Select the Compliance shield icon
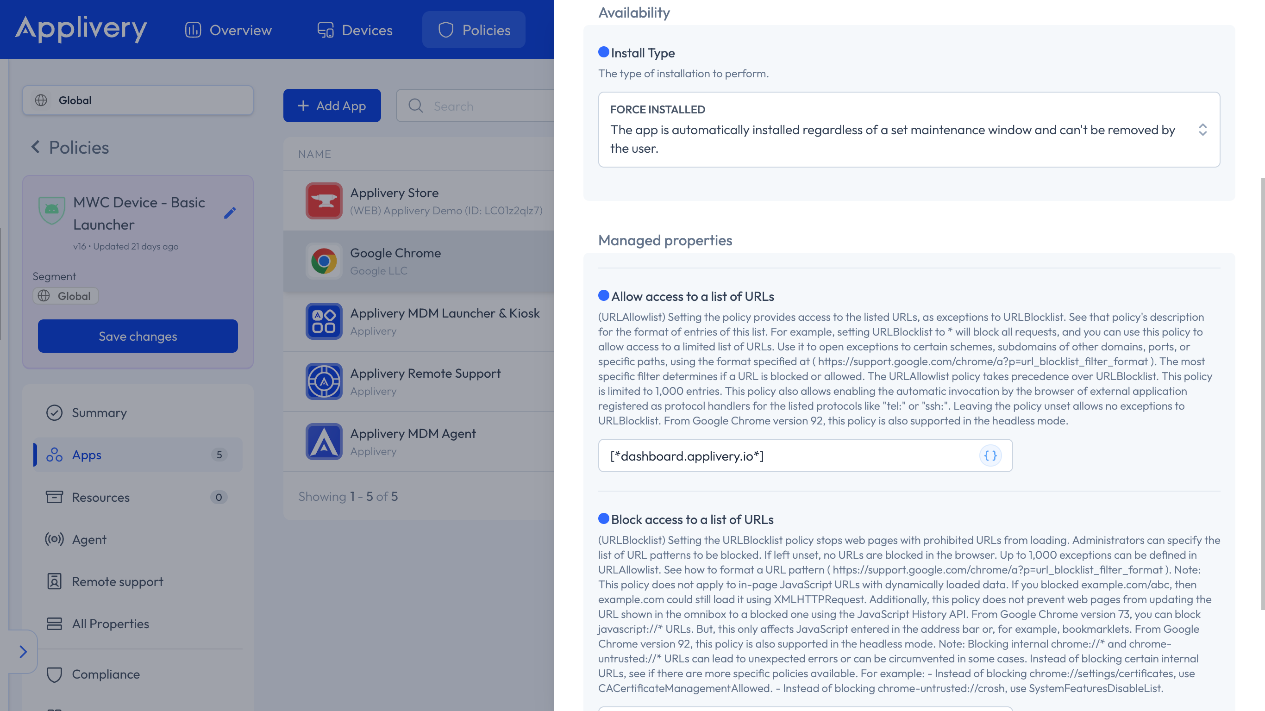Viewport: 1265px width, 711px height. tap(54, 674)
